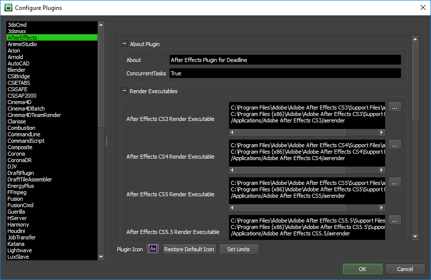Click the Configure Plugins window title icon
The height and width of the screenshot is (280, 431).
(8, 8)
